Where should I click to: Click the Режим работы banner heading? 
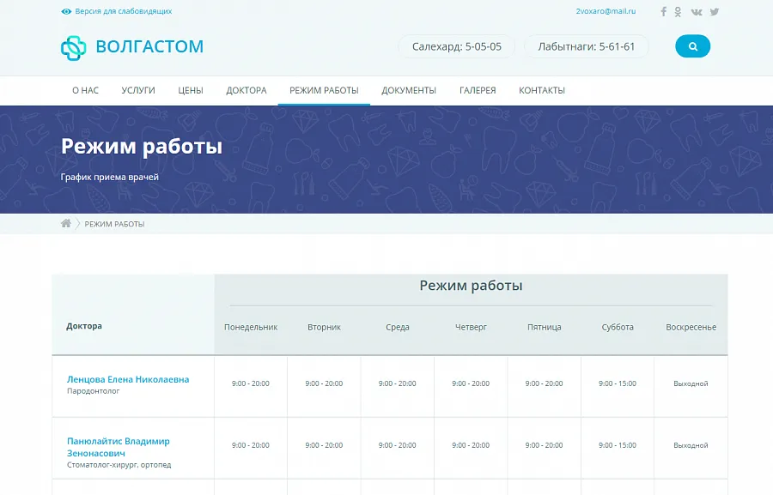click(142, 147)
